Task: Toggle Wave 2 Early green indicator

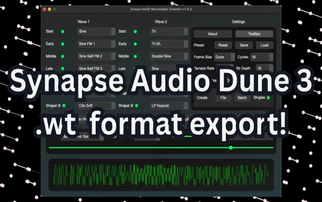Action: coord(135,44)
